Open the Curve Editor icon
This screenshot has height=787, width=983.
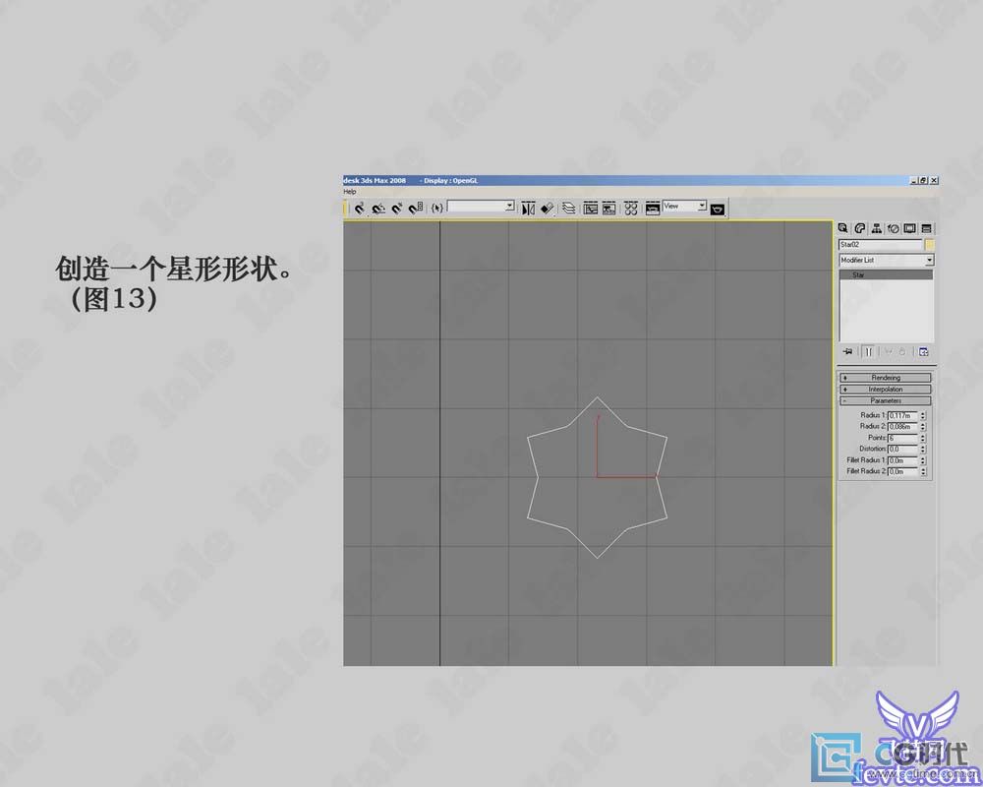590,209
